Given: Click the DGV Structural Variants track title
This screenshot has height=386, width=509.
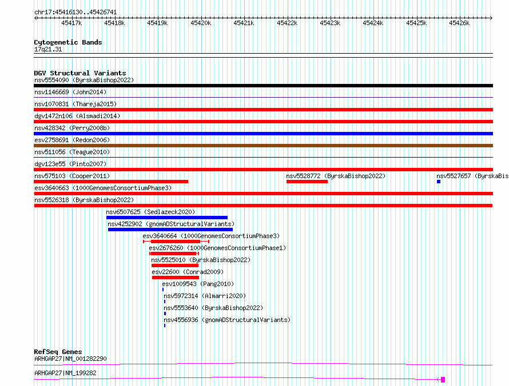Looking at the screenshot, I should point(80,73).
